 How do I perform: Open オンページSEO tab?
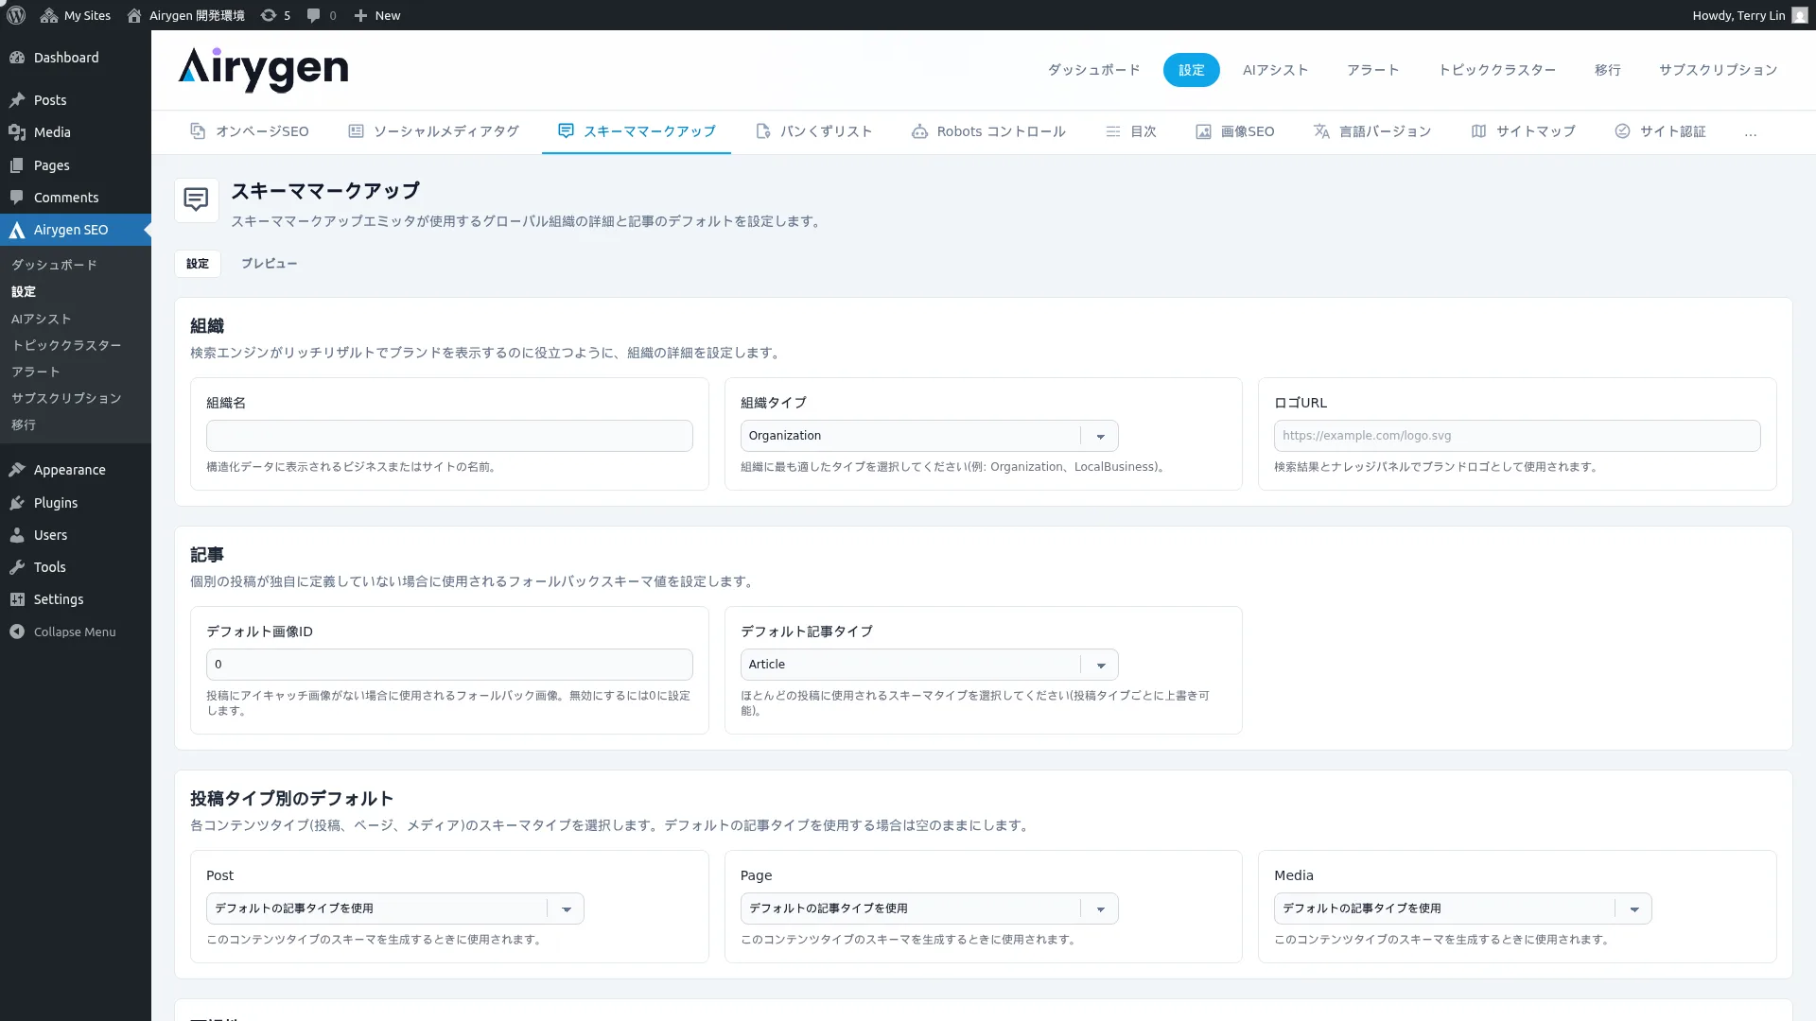[x=250, y=131]
